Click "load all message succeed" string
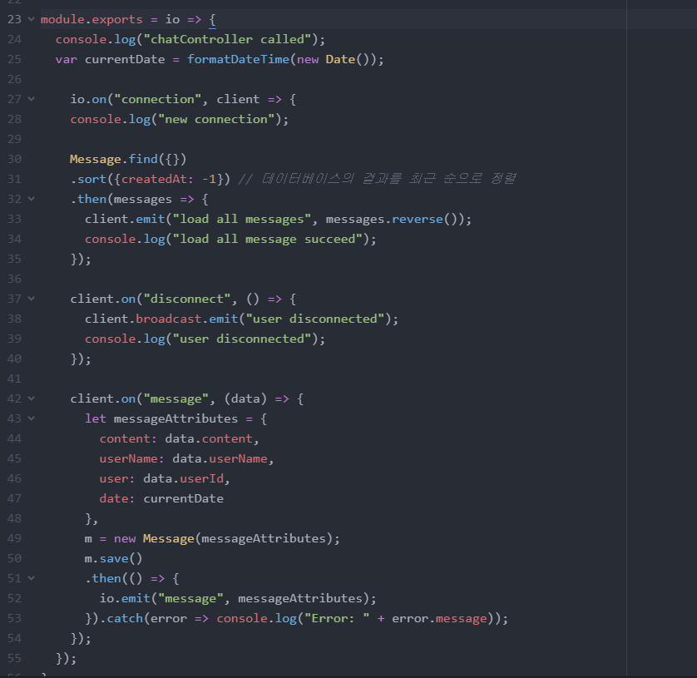The height and width of the screenshot is (678, 697). point(268,240)
